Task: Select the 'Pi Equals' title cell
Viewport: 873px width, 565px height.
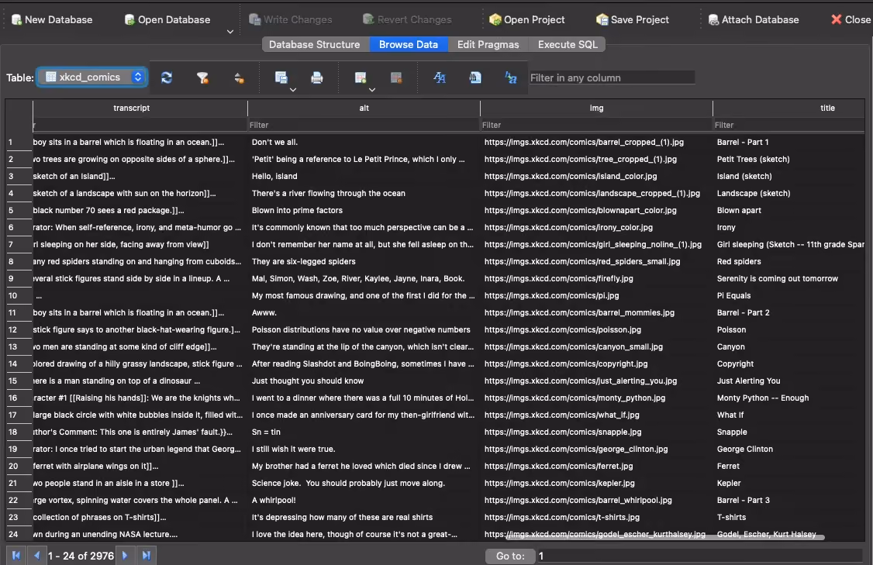Action: (789, 295)
